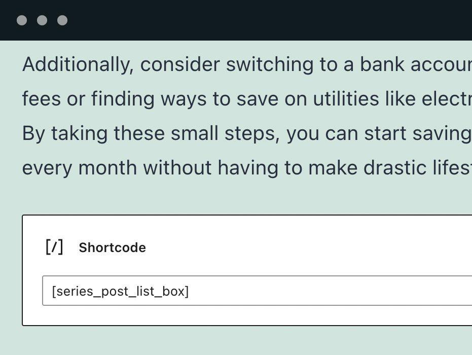Click the leftmost gray window dot

point(22,20)
